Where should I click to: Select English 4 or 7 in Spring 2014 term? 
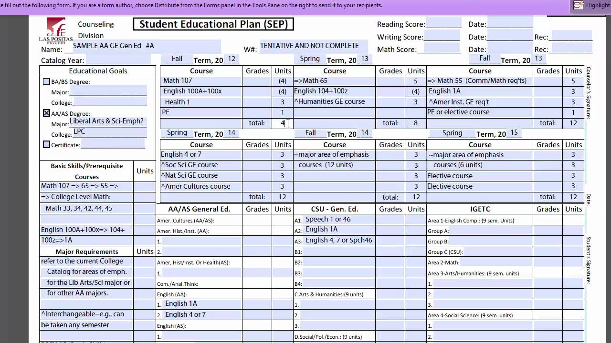[x=201, y=154]
